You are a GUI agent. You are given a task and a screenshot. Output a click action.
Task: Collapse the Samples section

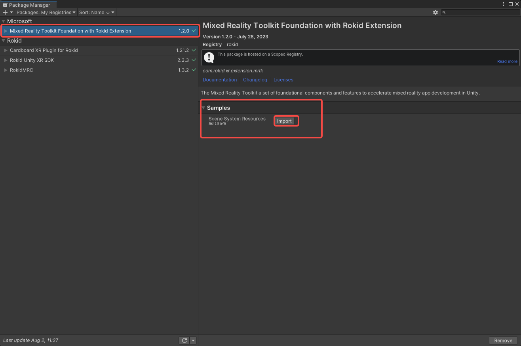coord(203,108)
